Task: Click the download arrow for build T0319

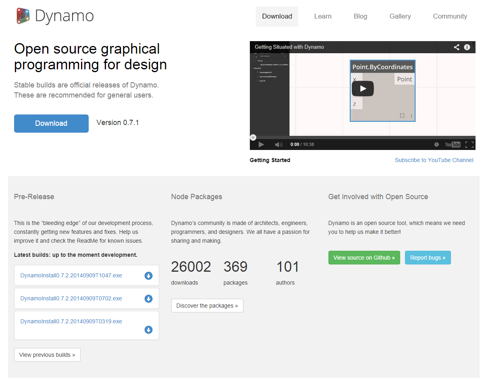Action: click(x=148, y=330)
